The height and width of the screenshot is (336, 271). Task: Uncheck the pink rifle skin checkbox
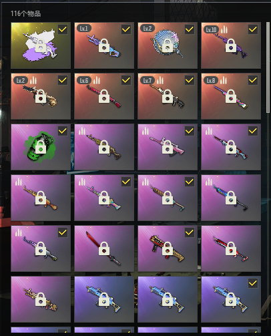tap(190, 131)
